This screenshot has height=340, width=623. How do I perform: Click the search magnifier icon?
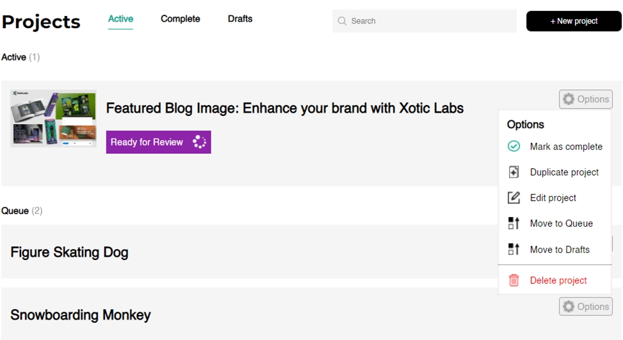coord(342,21)
